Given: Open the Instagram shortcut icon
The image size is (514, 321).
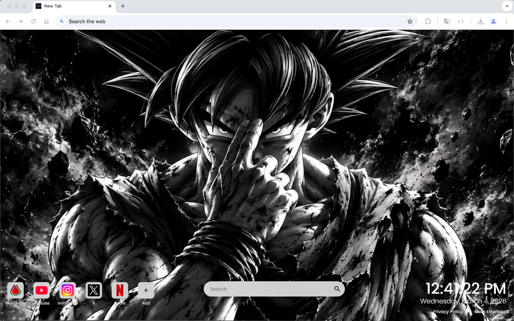Looking at the screenshot, I should coord(67,290).
